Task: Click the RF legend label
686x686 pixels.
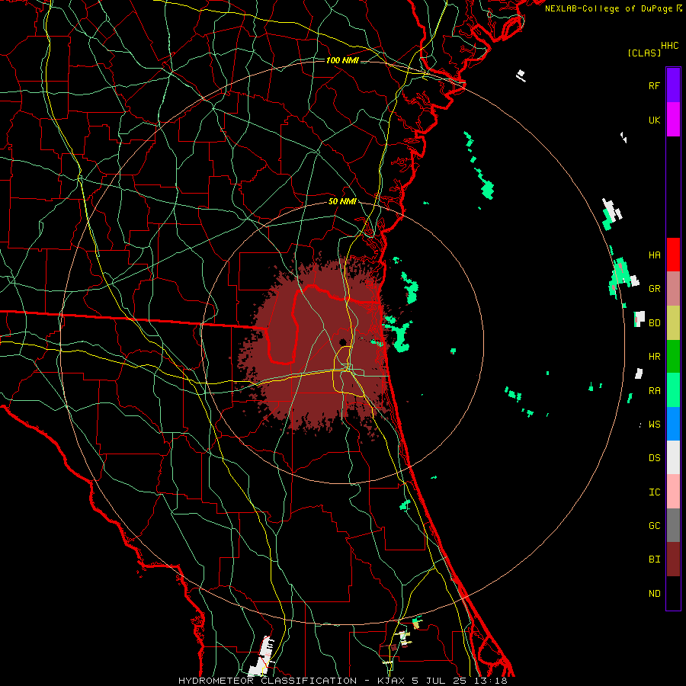Action: [654, 85]
